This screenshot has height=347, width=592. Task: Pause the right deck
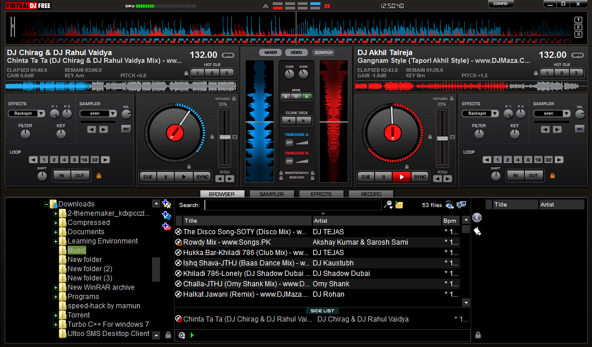coord(383,177)
